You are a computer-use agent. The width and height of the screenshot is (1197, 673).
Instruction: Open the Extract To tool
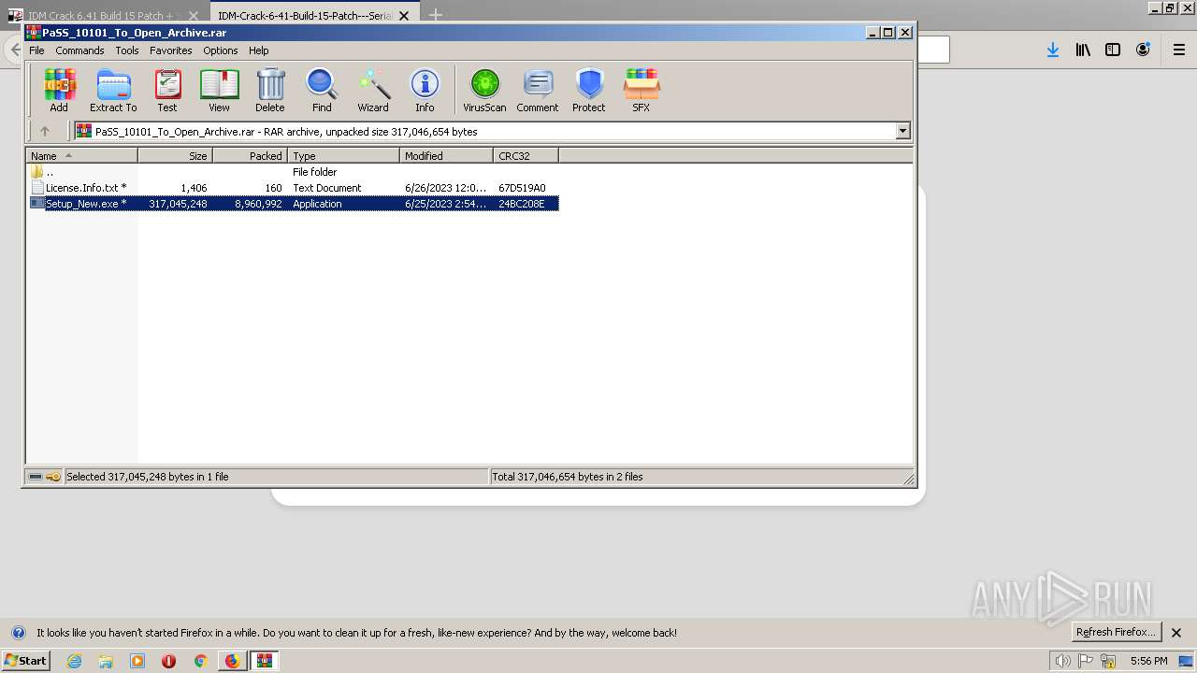pos(113,91)
